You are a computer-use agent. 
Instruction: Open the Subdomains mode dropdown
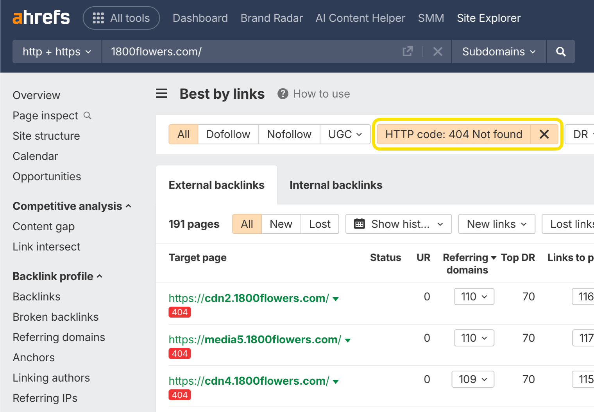point(498,51)
